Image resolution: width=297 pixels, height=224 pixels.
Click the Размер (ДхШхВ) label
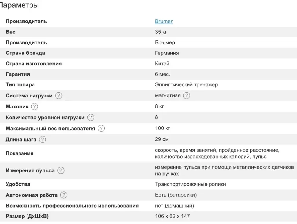[x=27, y=216]
